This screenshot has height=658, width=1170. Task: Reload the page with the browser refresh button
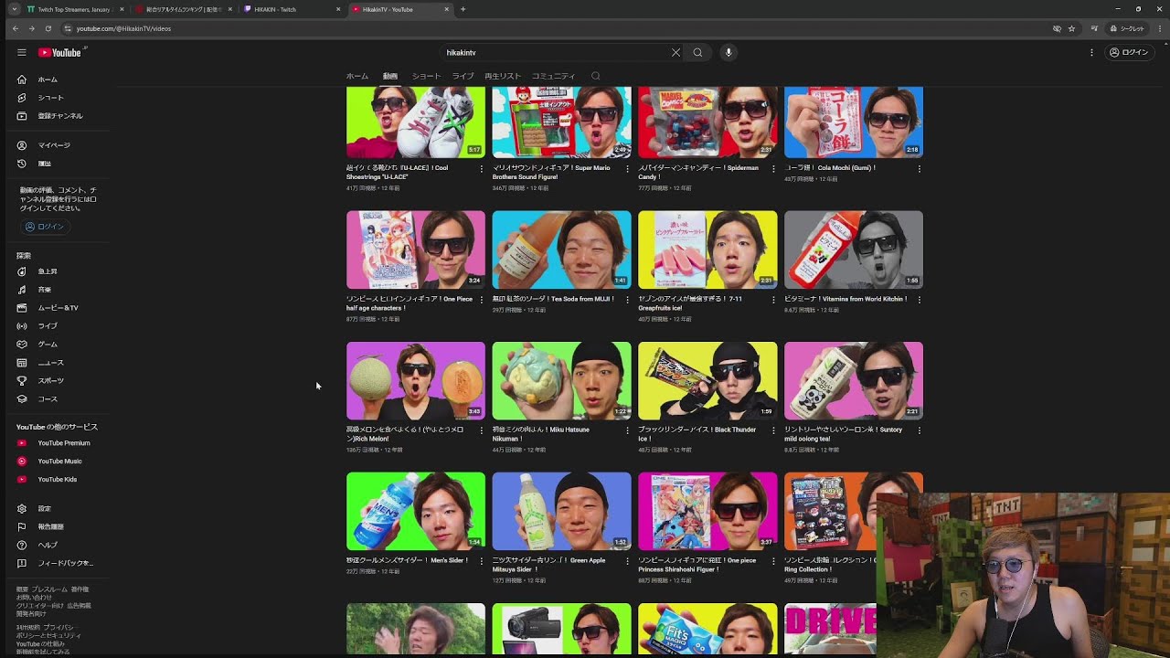click(48, 28)
